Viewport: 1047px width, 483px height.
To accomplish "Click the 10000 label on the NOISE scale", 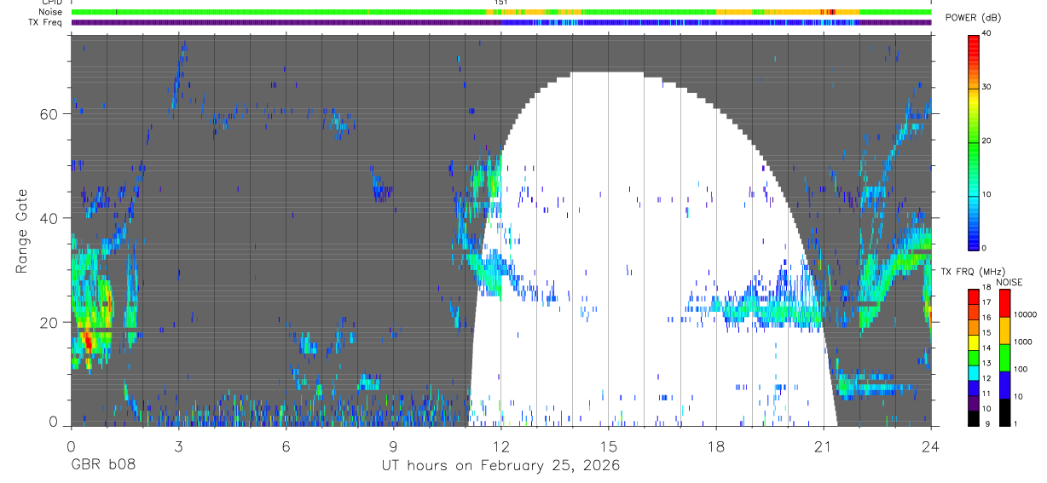I will pyautogui.click(x=1025, y=314).
